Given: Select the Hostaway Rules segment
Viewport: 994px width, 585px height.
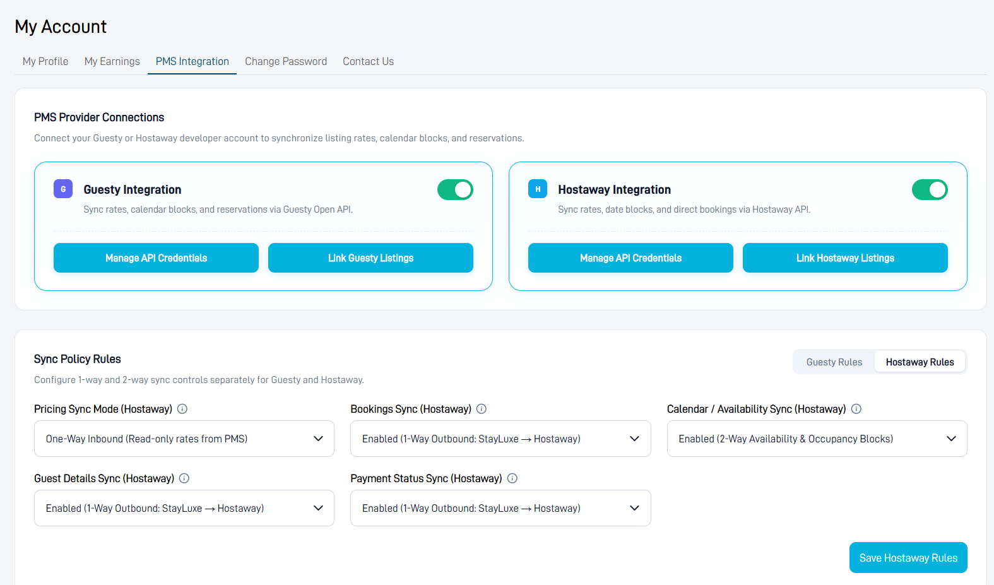Looking at the screenshot, I should (x=920, y=362).
